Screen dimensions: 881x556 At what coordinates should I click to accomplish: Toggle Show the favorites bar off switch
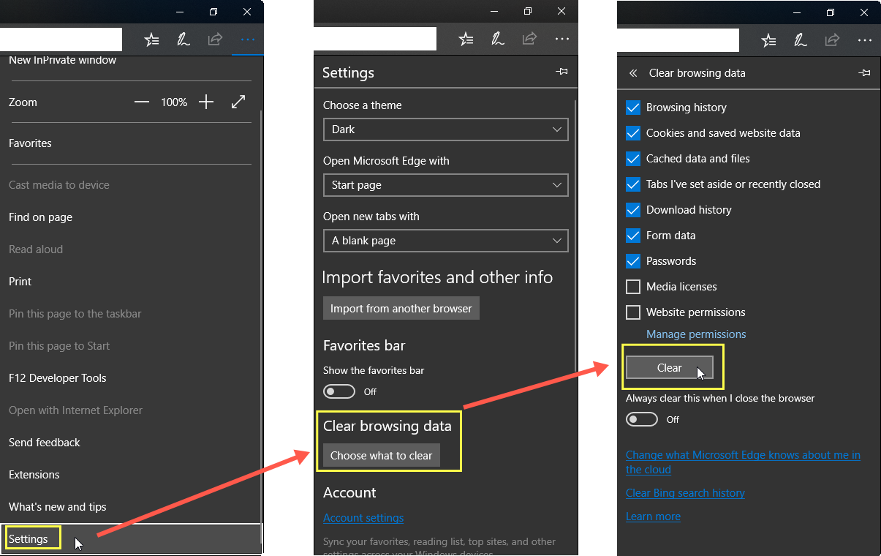339,391
